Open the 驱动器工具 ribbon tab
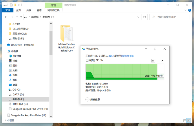194x126 pixels. [x=54, y=10]
